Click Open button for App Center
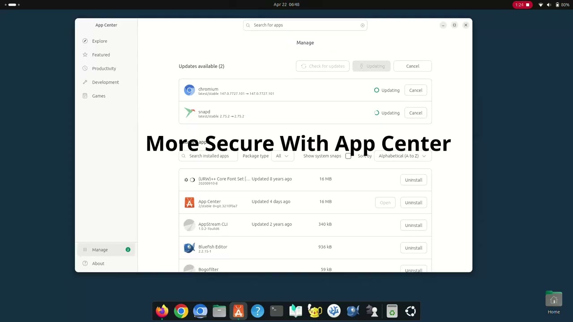573x322 pixels. (x=385, y=203)
